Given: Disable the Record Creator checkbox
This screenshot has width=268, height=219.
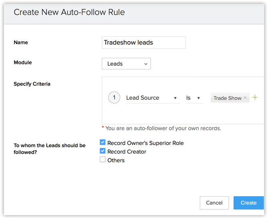Looking at the screenshot, I should coord(103,151).
